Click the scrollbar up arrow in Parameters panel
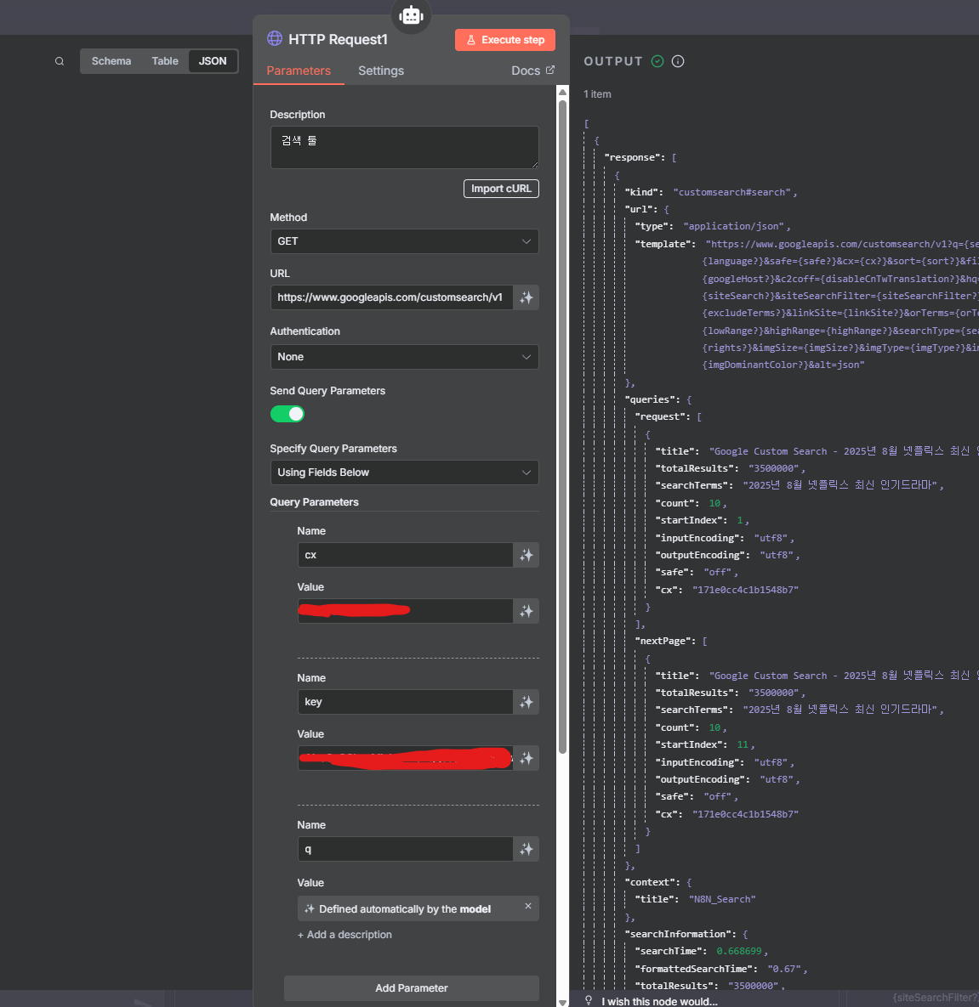The height and width of the screenshot is (1007, 979). point(562,93)
